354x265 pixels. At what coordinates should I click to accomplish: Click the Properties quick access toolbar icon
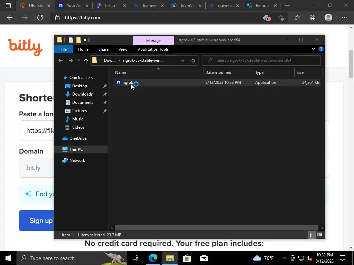71,40
